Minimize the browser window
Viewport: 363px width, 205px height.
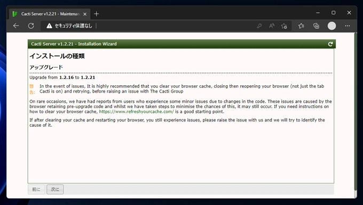coord(318,13)
